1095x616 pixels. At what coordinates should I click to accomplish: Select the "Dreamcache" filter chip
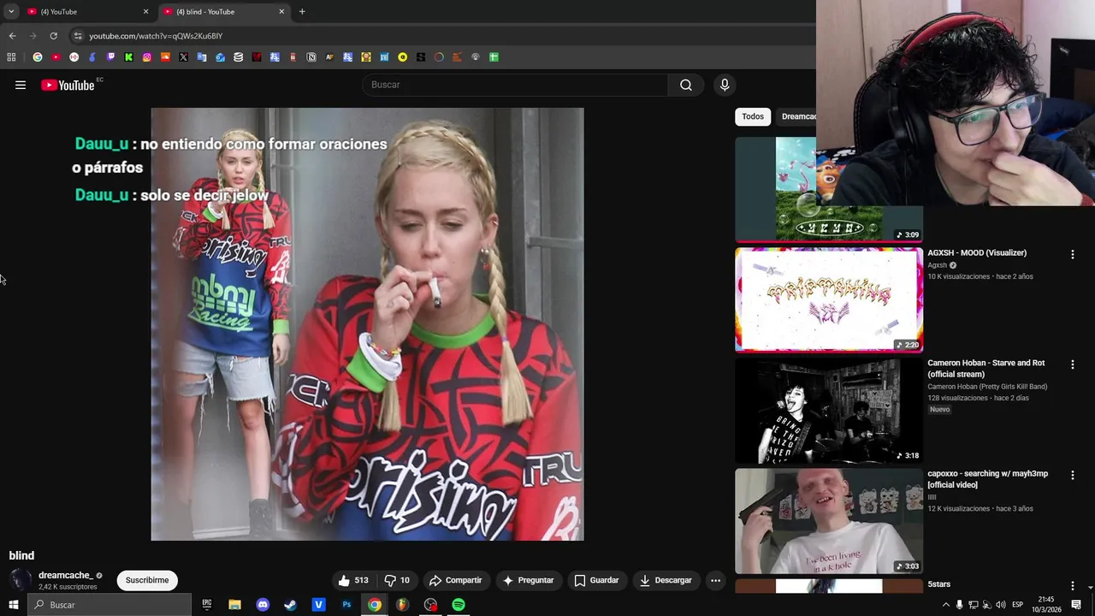coord(797,116)
